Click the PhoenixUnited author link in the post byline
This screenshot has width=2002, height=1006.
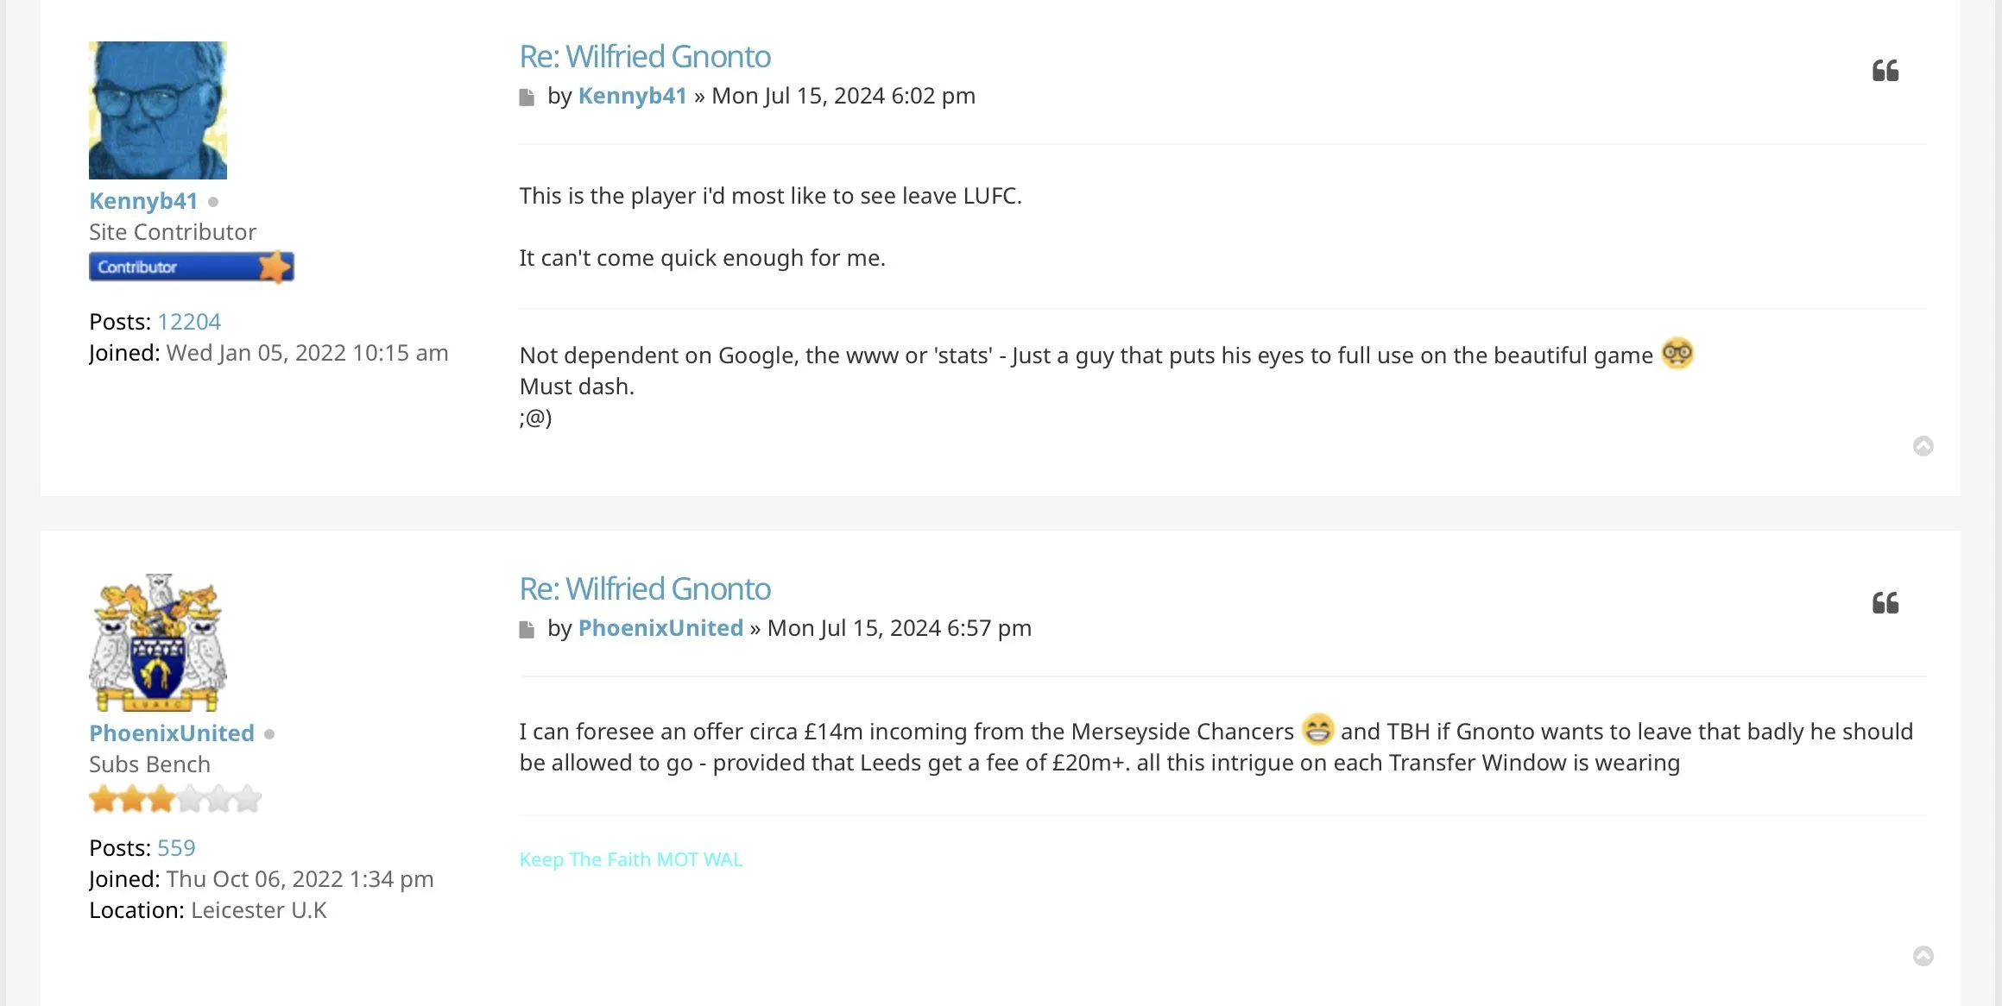click(660, 628)
